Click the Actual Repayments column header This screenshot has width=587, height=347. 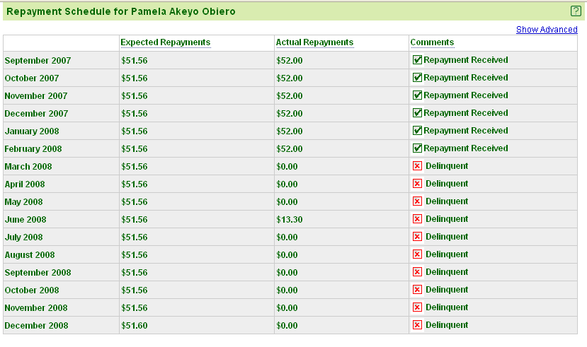pyautogui.click(x=314, y=42)
